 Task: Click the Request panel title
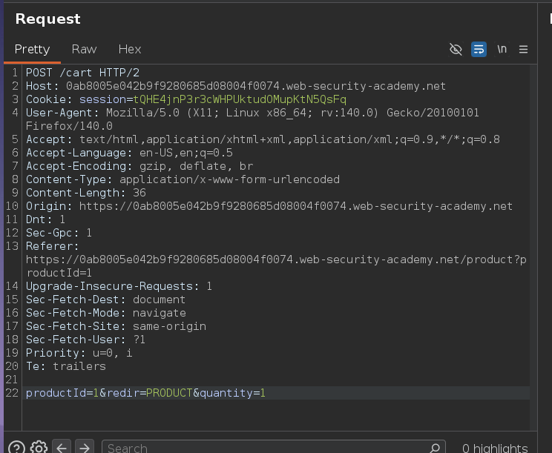(x=48, y=19)
